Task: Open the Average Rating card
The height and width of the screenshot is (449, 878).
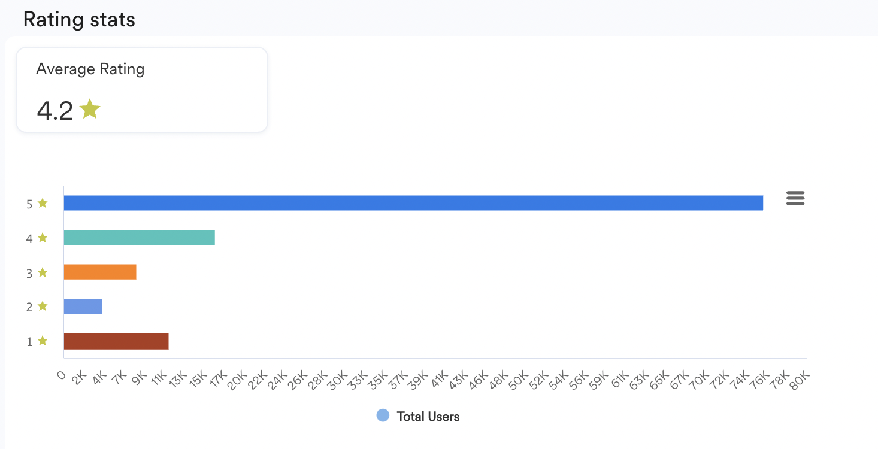Action: (x=142, y=90)
